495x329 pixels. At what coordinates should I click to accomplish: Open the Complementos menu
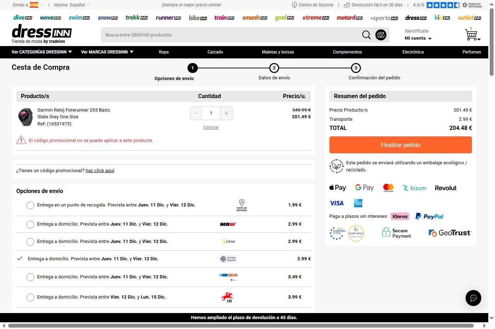pyautogui.click(x=347, y=52)
